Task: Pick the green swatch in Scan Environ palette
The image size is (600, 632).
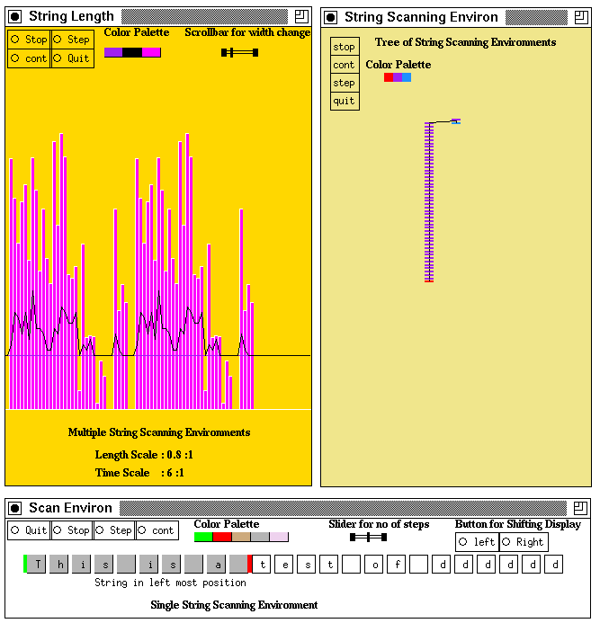Action: click(203, 537)
